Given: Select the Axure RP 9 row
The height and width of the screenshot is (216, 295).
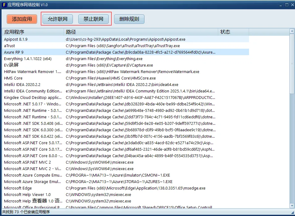Looking at the screenshot, I should [126, 52].
